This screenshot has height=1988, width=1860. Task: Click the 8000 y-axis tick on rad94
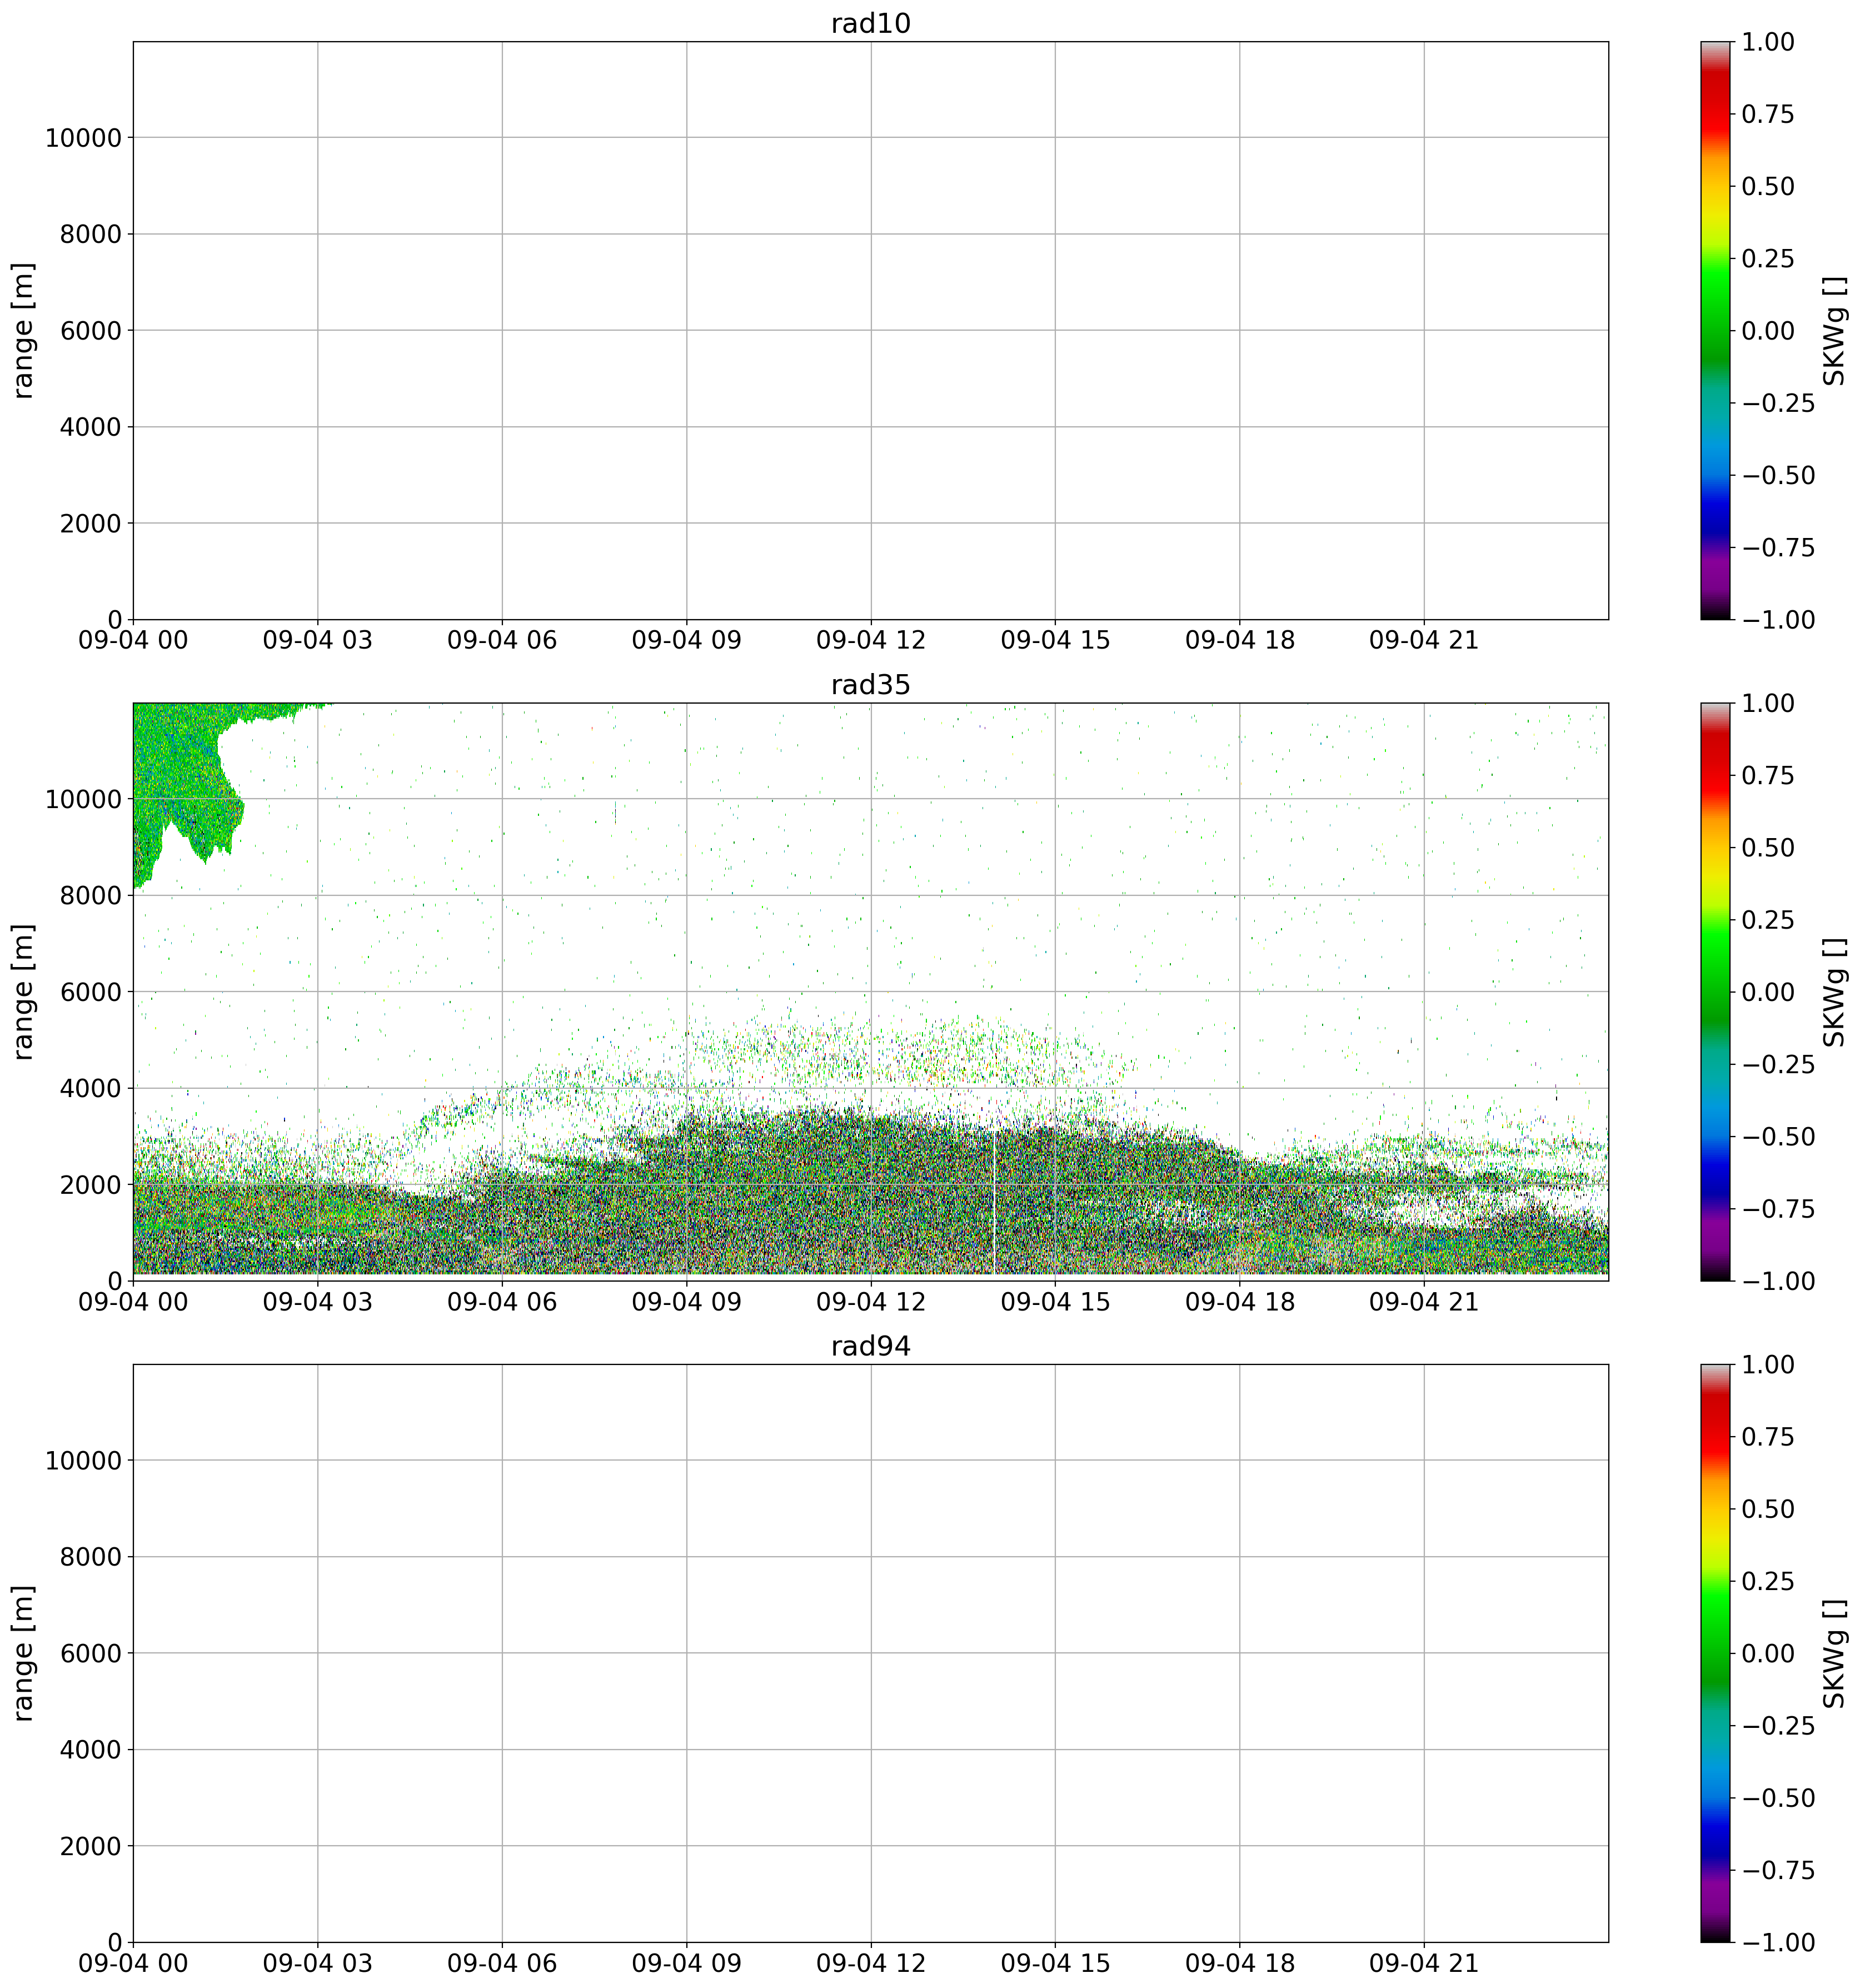point(91,1557)
